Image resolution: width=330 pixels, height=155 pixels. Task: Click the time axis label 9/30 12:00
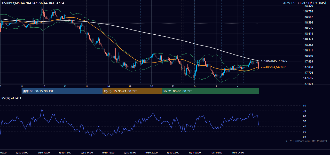[65, 153]
